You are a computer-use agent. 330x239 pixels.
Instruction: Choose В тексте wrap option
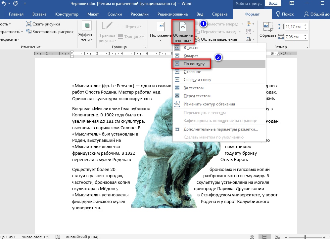click(x=219, y=48)
